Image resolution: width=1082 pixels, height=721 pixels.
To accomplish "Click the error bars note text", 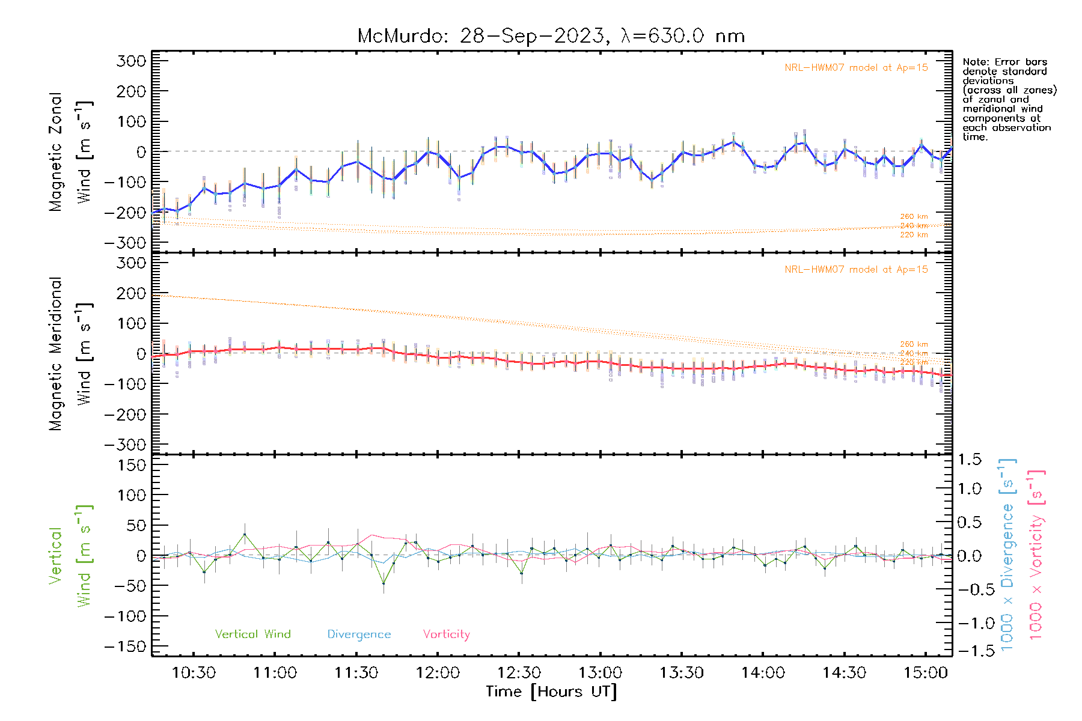I will 1009,99.
